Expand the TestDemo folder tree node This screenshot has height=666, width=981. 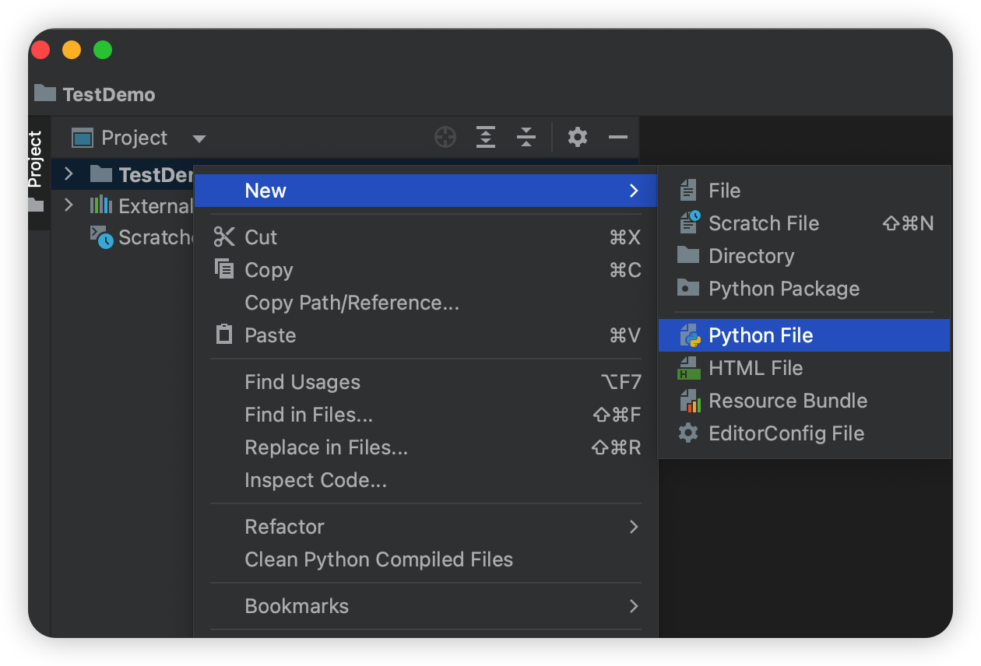(x=69, y=174)
